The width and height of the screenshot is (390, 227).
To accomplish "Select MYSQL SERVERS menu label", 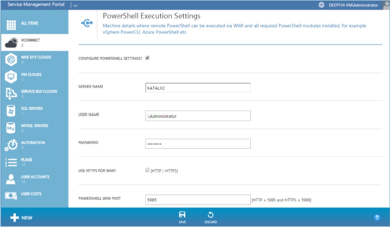I will 35,125.
